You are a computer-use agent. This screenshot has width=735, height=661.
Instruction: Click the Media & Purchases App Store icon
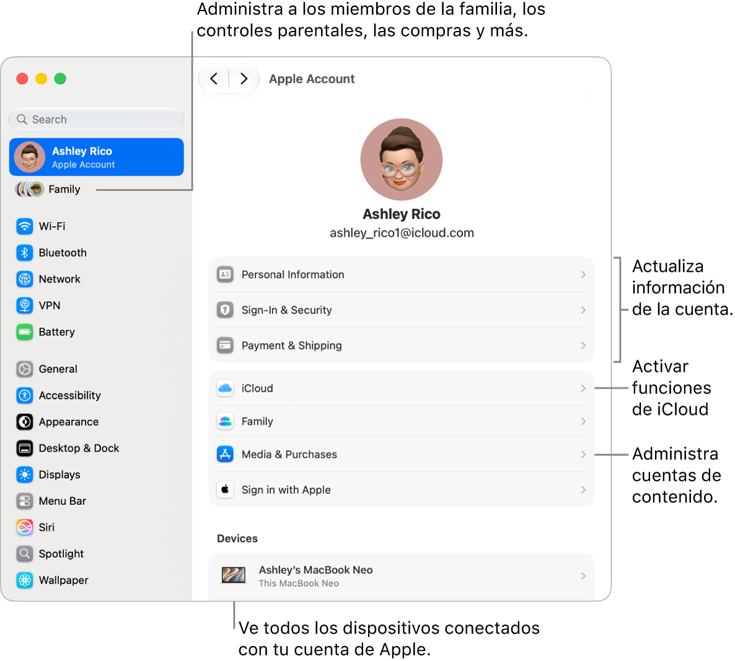pos(225,455)
